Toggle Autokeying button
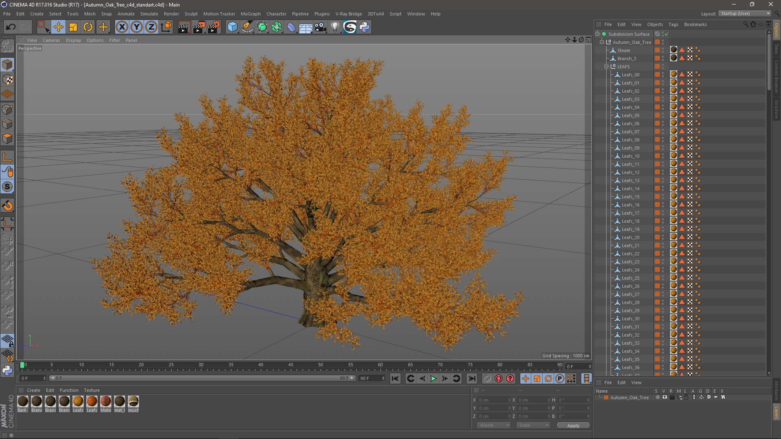781x439 pixels. [498, 379]
